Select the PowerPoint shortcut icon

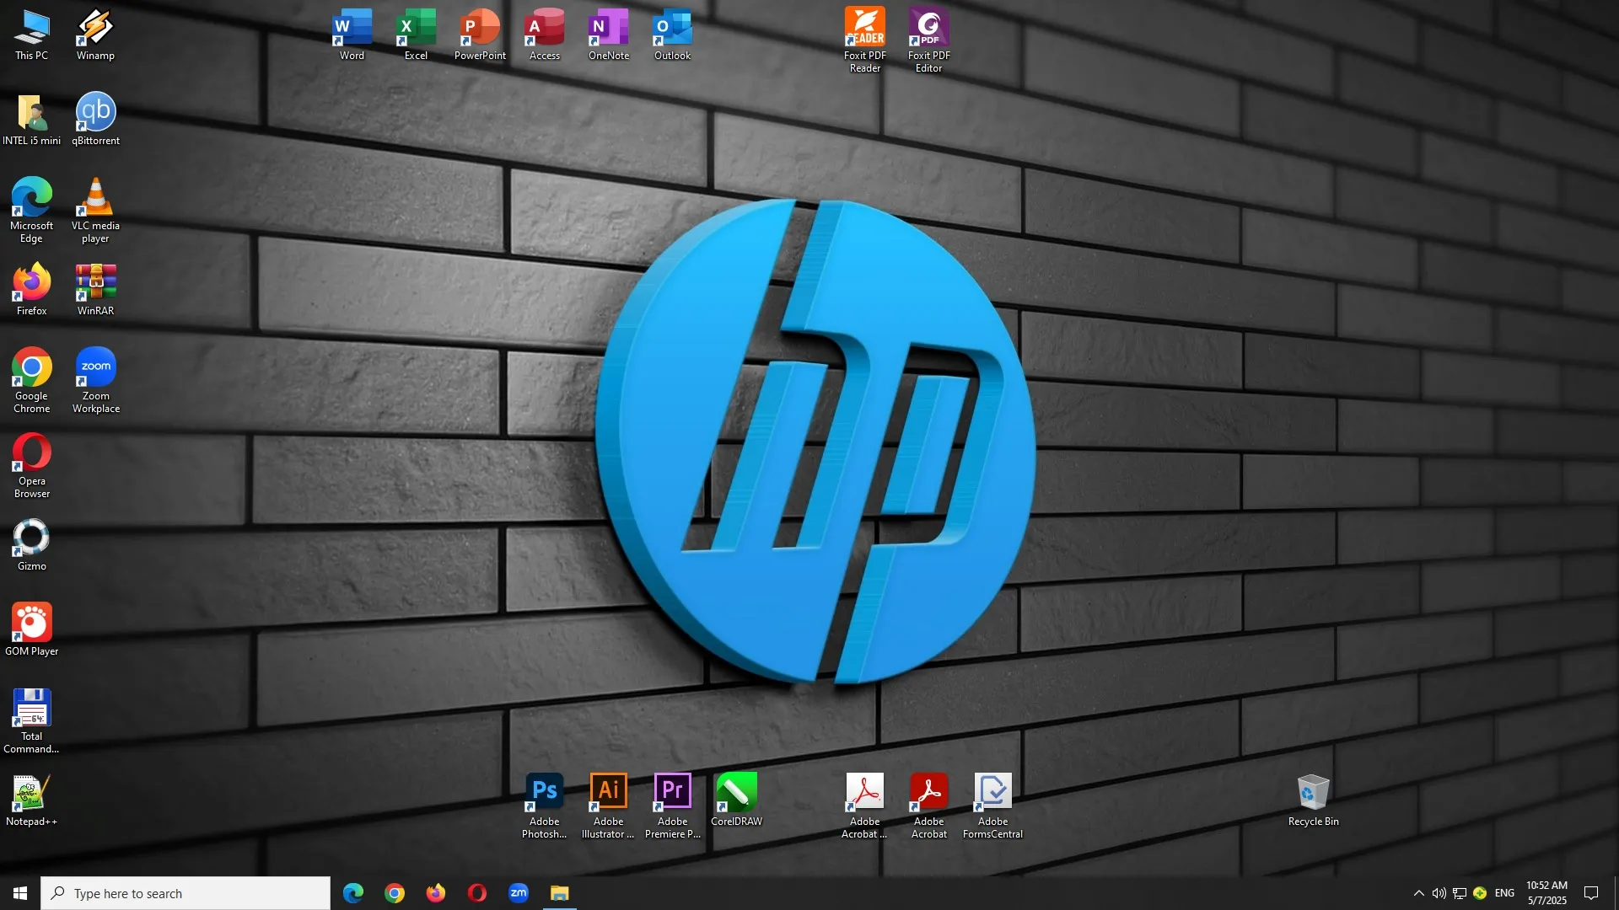point(481,35)
